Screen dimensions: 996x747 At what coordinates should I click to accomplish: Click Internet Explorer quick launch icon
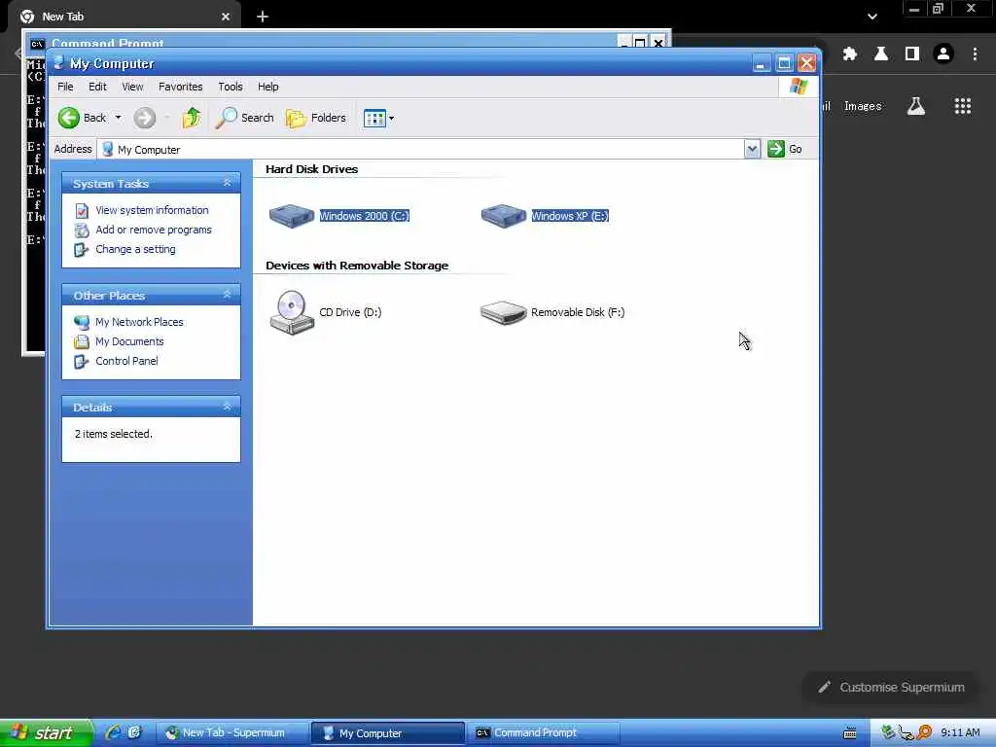click(x=114, y=732)
